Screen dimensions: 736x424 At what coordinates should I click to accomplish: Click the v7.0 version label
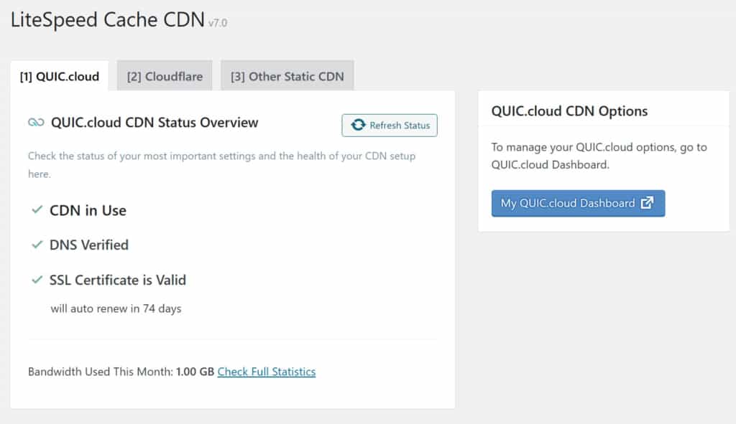click(217, 22)
